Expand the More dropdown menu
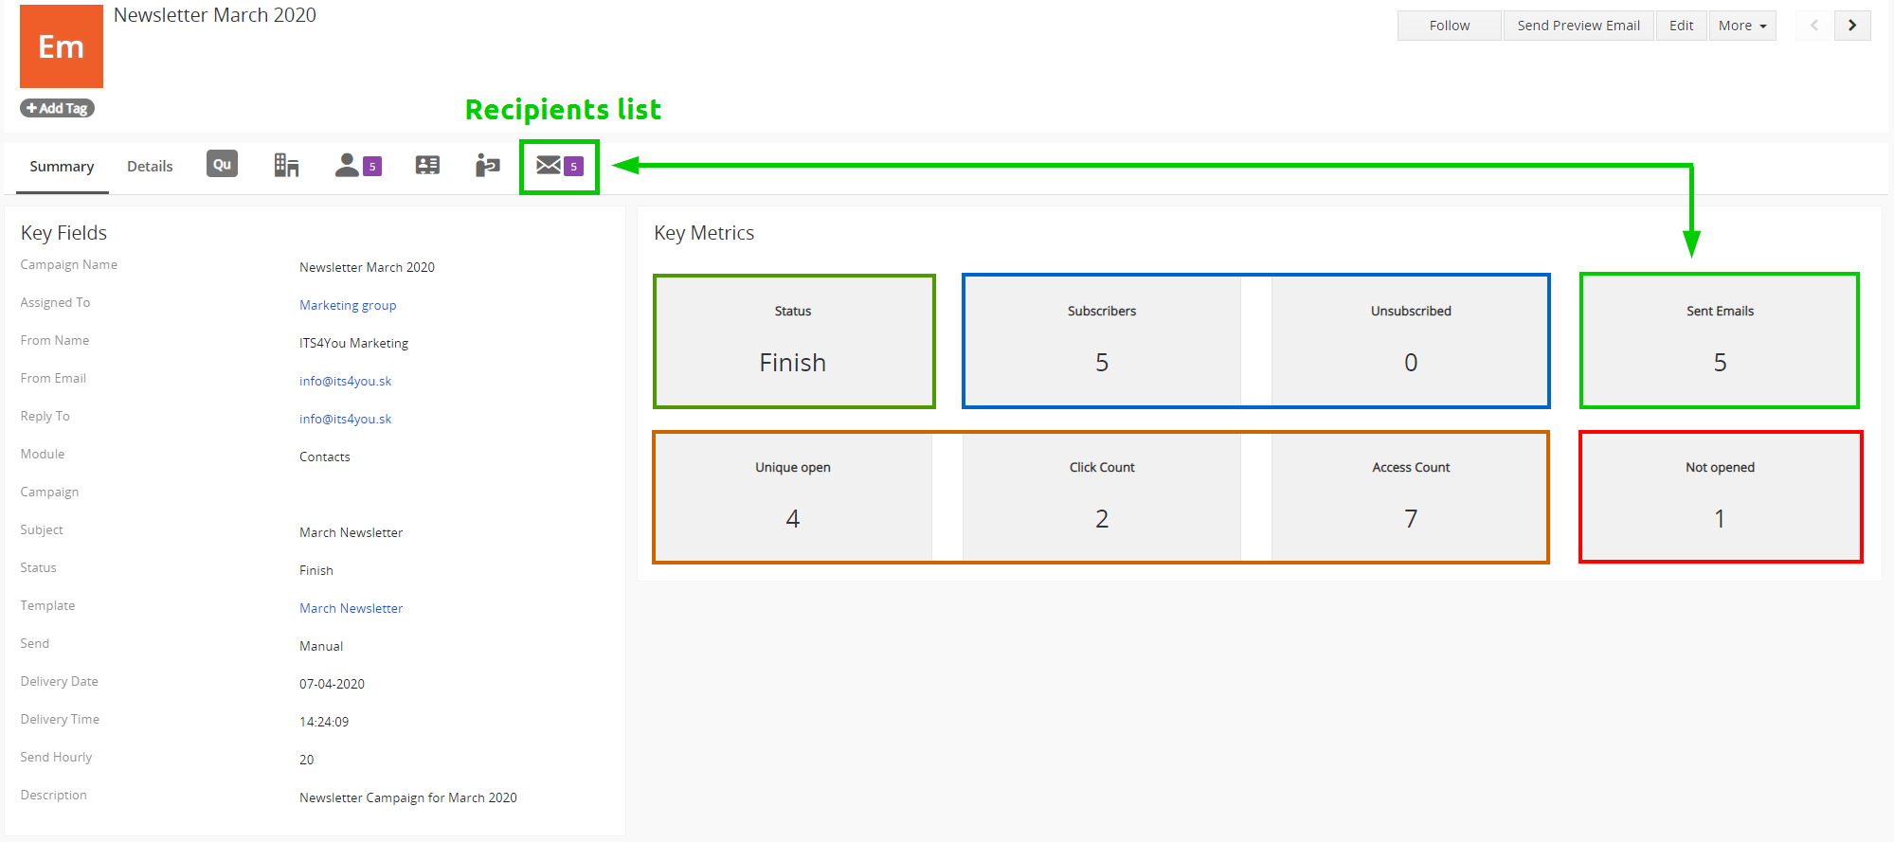The width and height of the screenshot is (1894, 842). tap(1741, 26)
